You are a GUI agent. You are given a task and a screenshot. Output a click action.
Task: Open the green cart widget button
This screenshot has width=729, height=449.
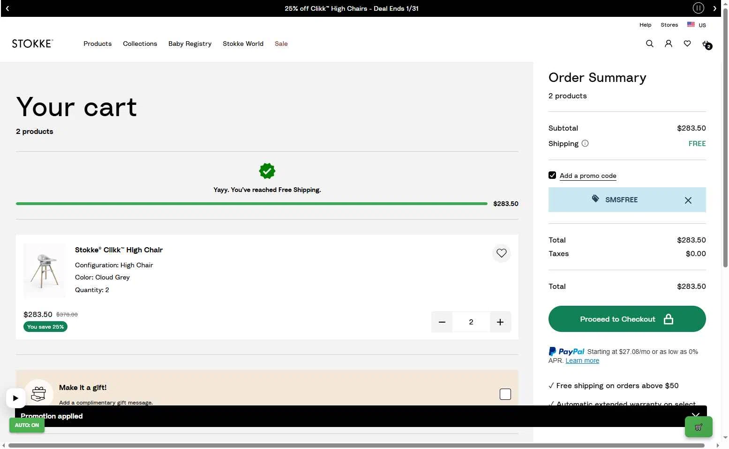699,427
